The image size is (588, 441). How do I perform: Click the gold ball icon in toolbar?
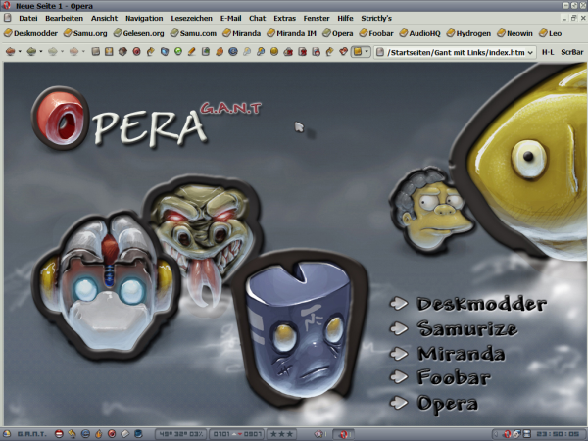(274, 52)
